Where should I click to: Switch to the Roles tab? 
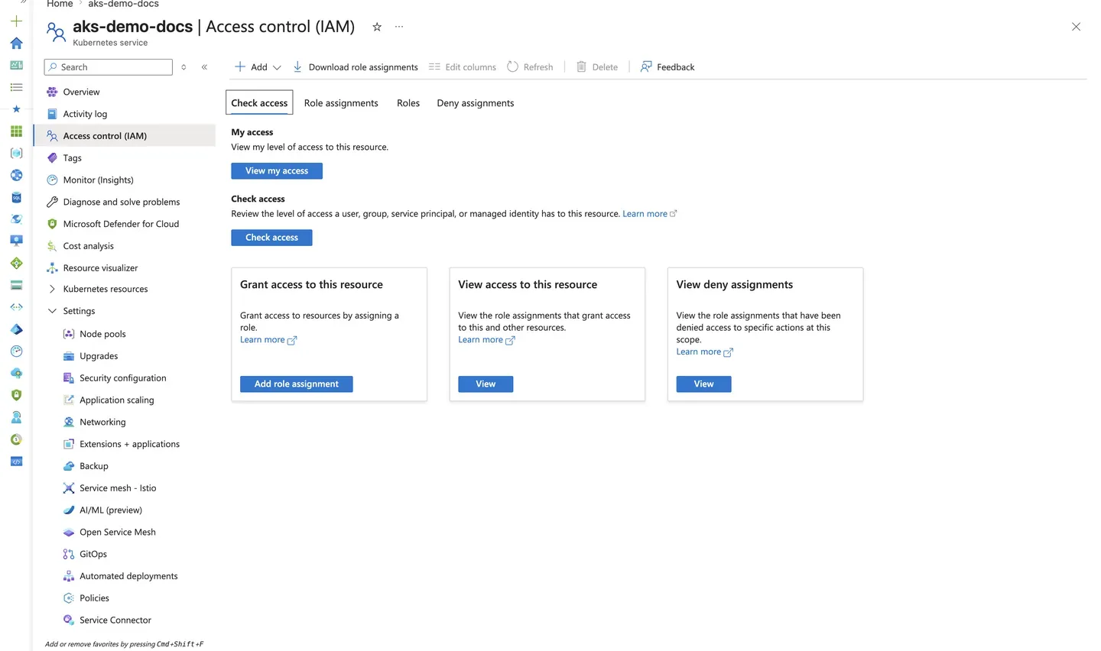[x=408, y=103]
